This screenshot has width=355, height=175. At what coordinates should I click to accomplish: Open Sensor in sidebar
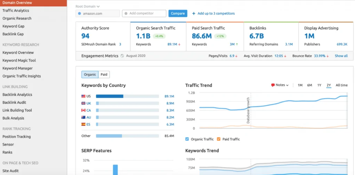tap(8, 144)
